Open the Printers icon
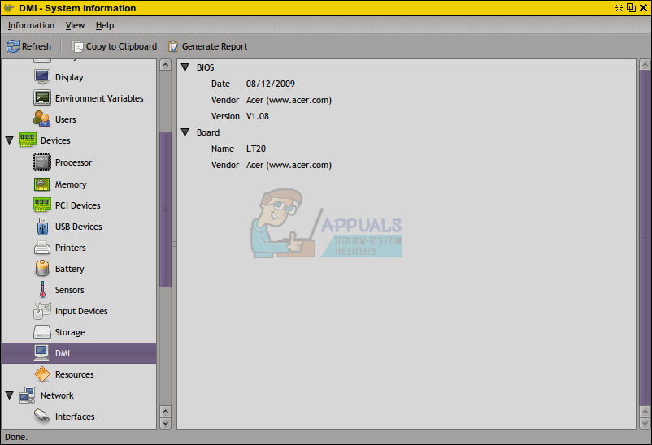652x445 pixels. click(x=42, y=248)
